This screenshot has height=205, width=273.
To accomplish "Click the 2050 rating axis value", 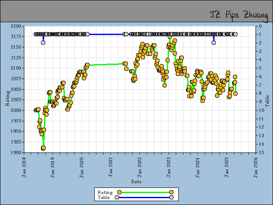I will (16, 89).
